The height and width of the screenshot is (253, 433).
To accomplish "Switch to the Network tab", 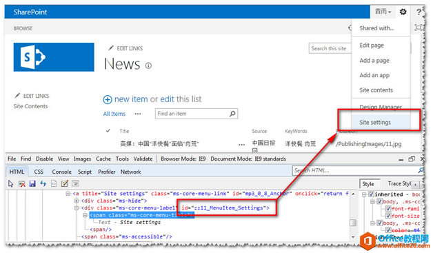I will [130, 172].
